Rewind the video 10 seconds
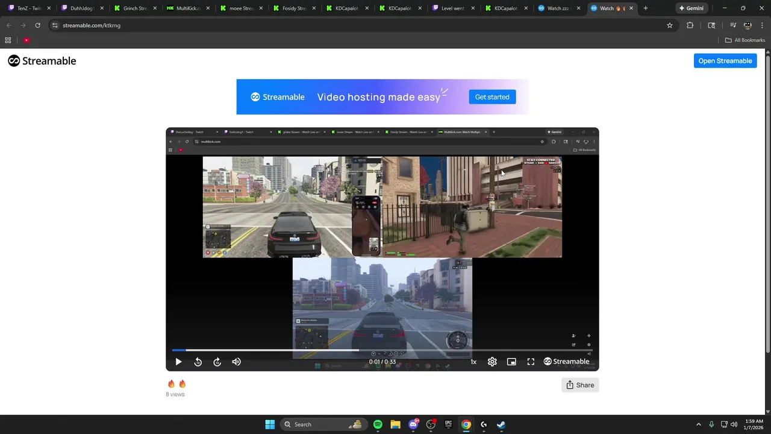 [x=198, y=362]
